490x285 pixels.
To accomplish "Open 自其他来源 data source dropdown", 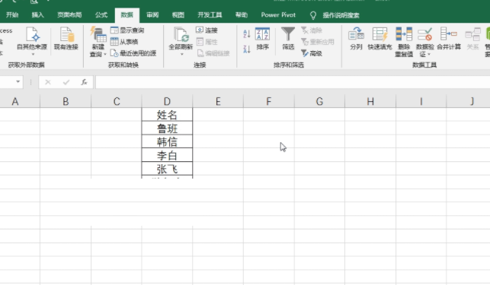I will point(32,41).
